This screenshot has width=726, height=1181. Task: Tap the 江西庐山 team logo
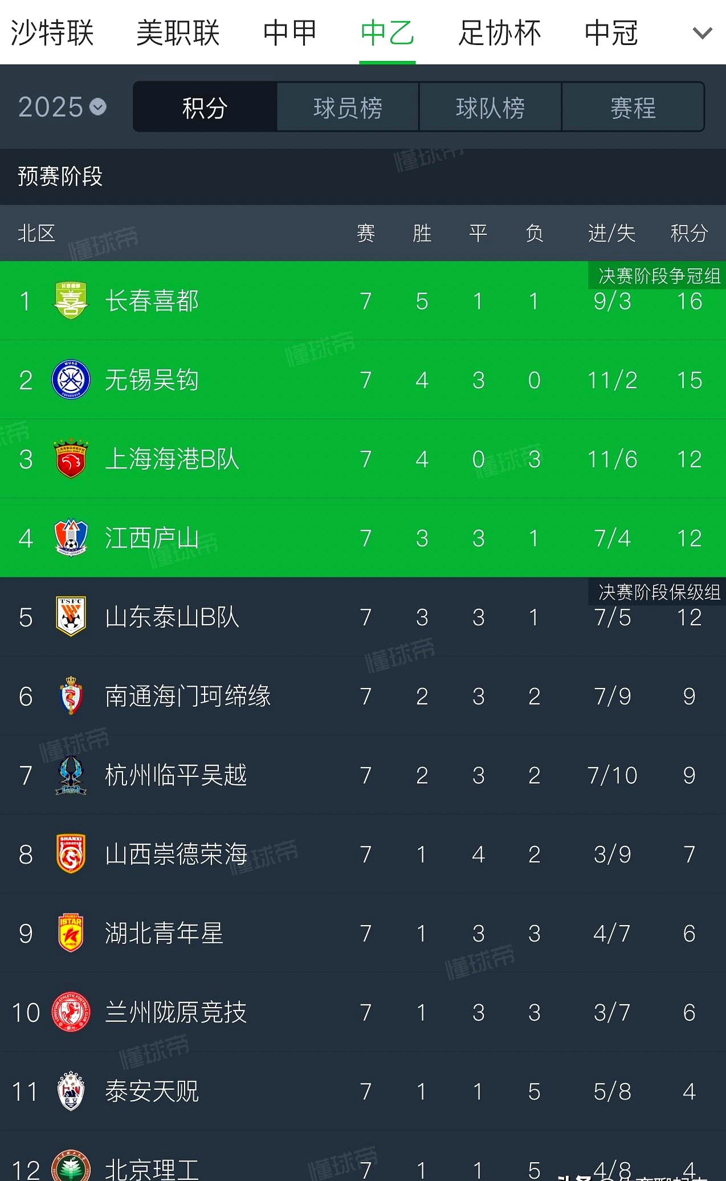point(71,537)
